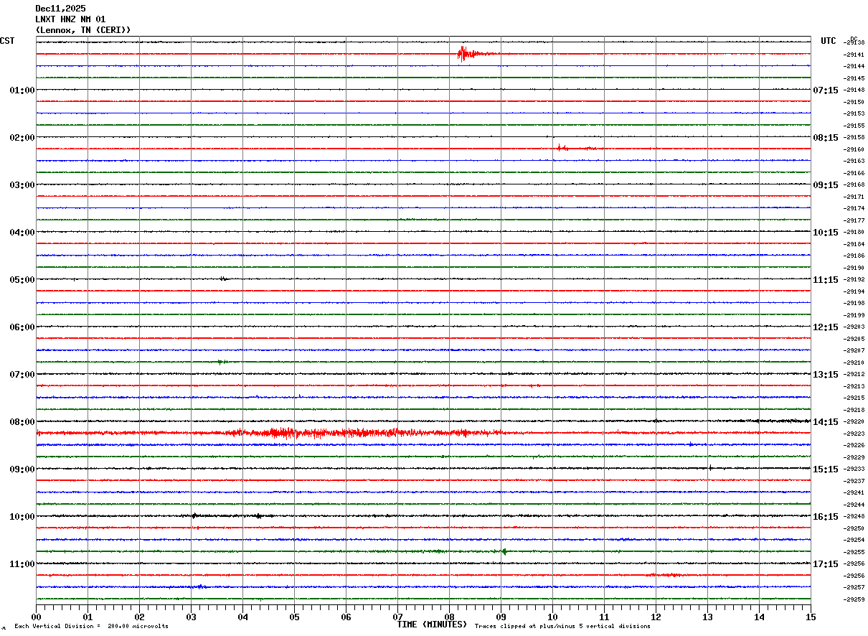Image resolution: width=868 pixels, height=636 pixels.
Task: Click the '12' minute tick label
Action: click(656, 617)
